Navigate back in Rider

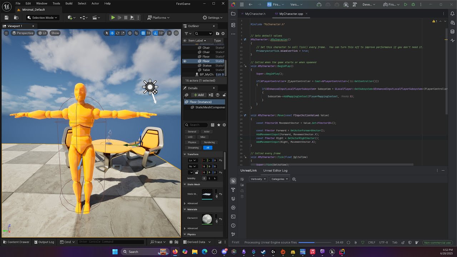pyautogui.click(x=251, y=5)
